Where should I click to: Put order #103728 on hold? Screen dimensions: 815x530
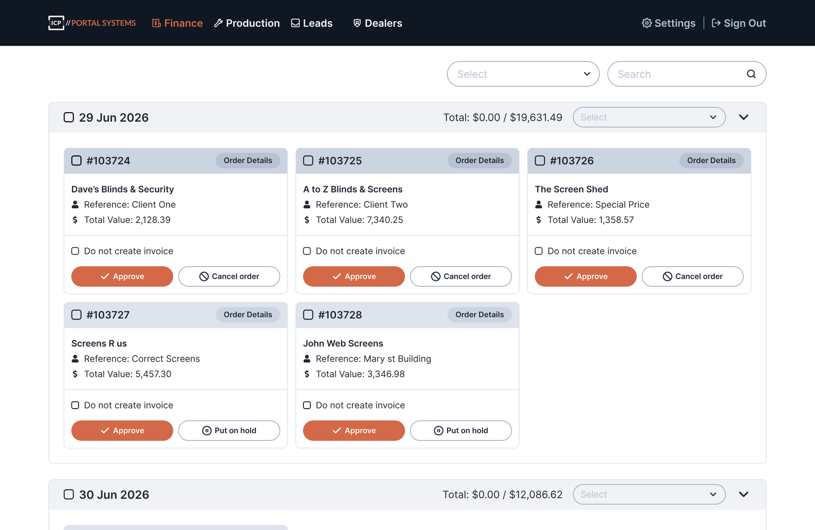[x=461, y=431]
